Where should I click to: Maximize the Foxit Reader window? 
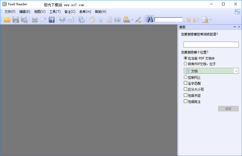tap(223, 4)
